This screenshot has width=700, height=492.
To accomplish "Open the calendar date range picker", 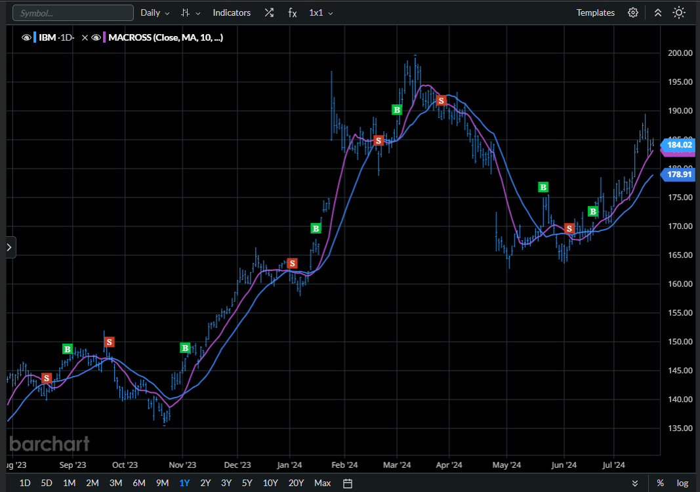I will 348,483.
